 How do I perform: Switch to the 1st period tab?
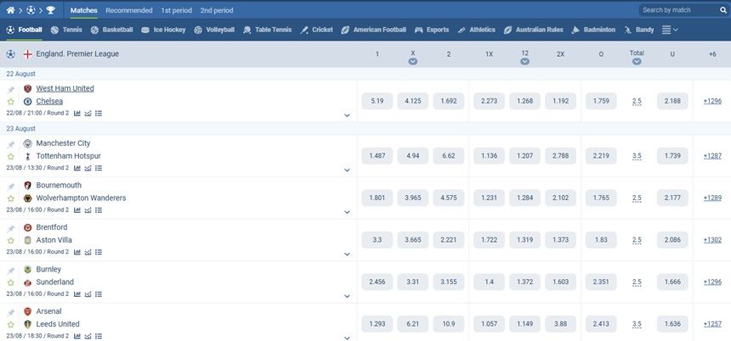pyautogui.click(x=176, y=10)
